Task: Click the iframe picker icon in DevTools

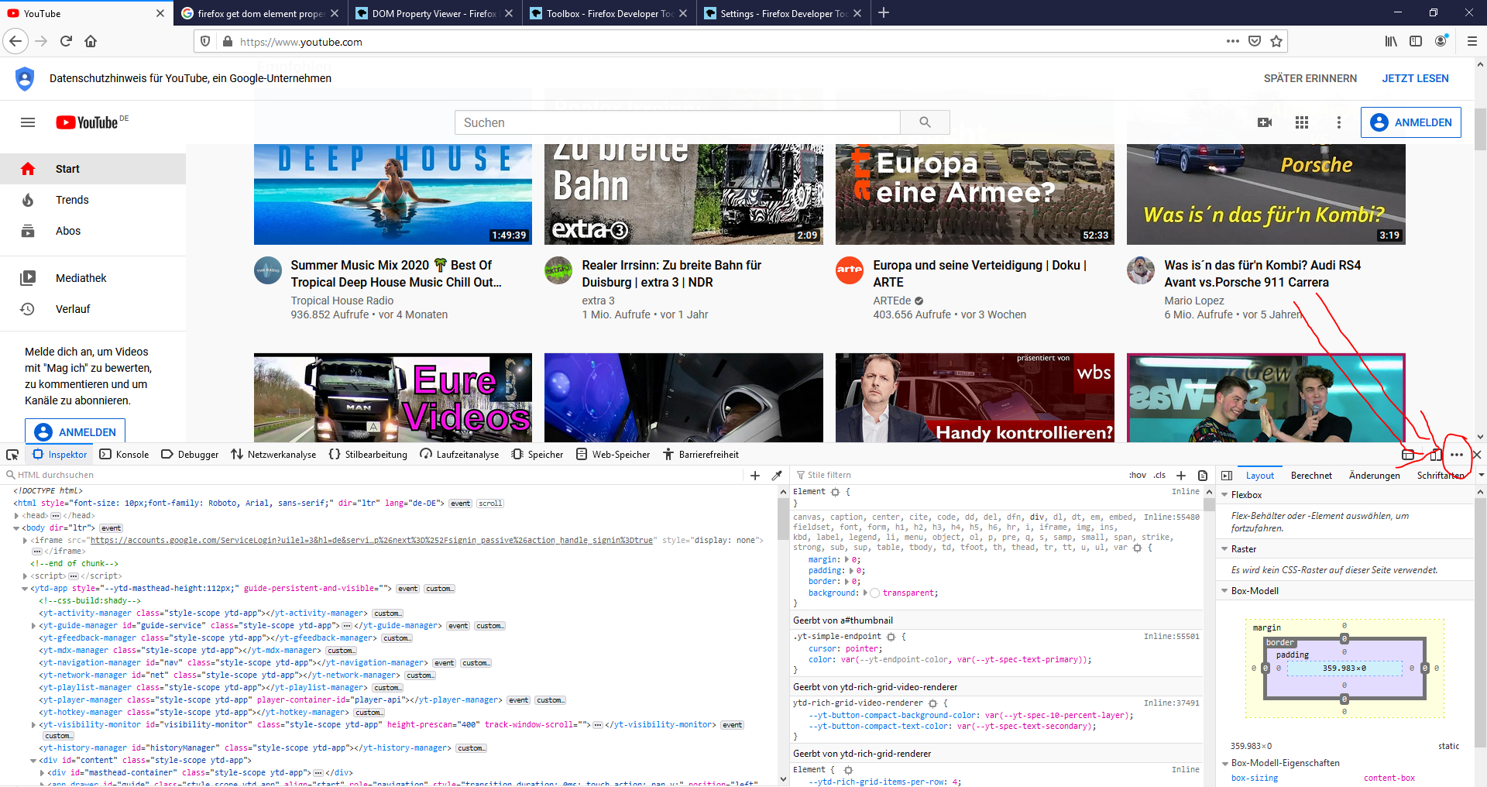Action: point(1408,455)
